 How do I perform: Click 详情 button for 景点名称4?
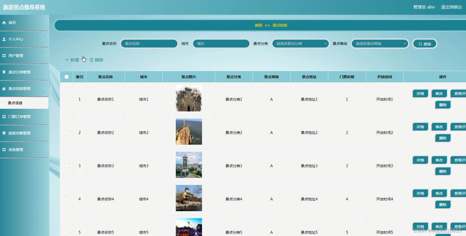tap(420, 193)
